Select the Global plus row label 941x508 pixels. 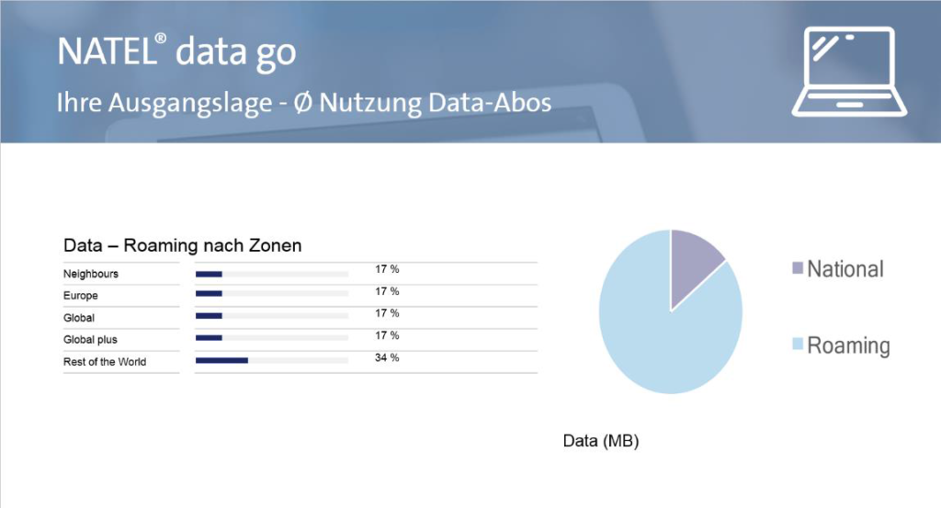point(90,340)
